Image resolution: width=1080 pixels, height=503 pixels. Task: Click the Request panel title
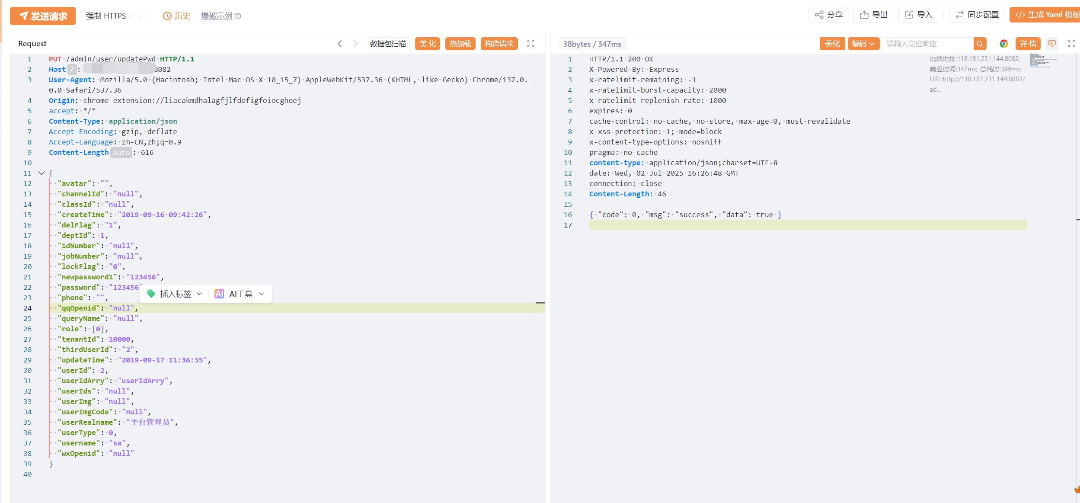[32, 44]
